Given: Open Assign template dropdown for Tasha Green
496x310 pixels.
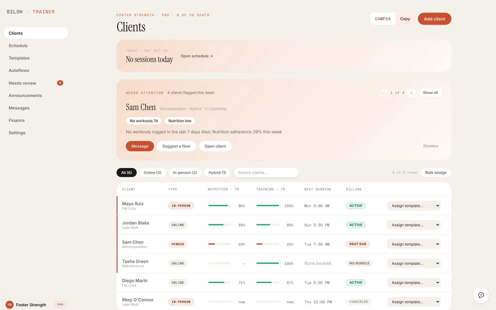Looking at the screenshot, I should 414,263.
